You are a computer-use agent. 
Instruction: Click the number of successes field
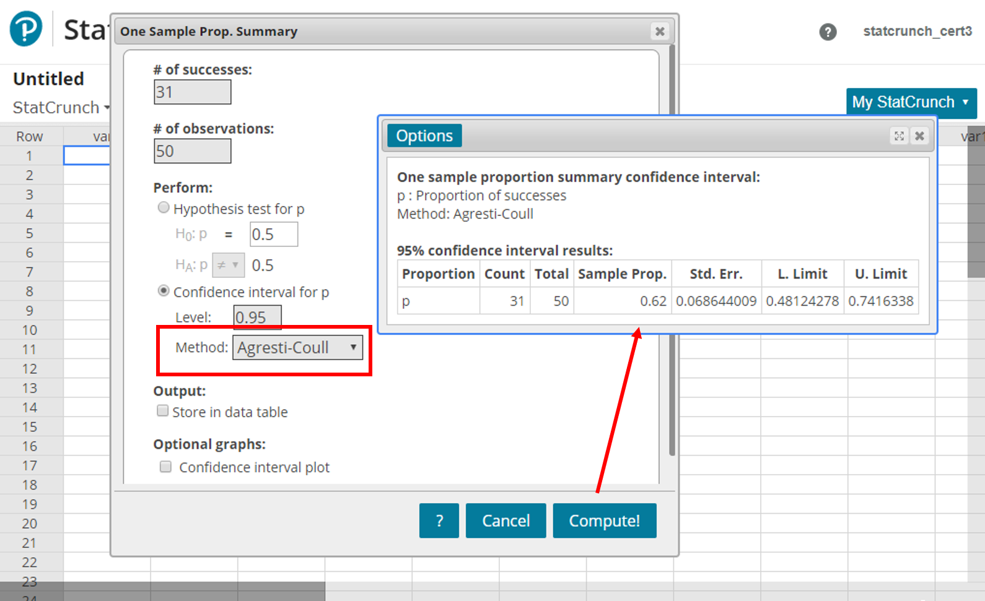pos(192,92)
